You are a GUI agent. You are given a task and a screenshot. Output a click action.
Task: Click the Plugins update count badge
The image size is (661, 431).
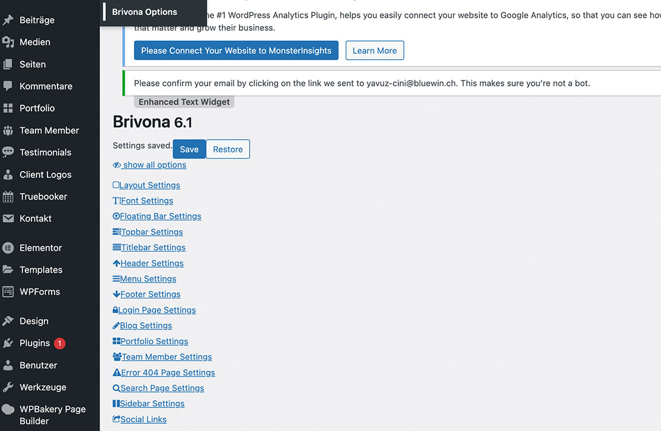(x=60, y=343)
